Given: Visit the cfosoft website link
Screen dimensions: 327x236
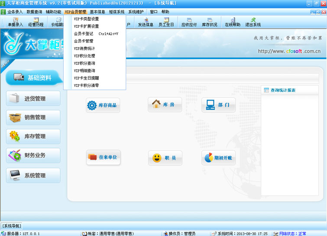Looking at the screenshot, I should click(x=289, y=51).
